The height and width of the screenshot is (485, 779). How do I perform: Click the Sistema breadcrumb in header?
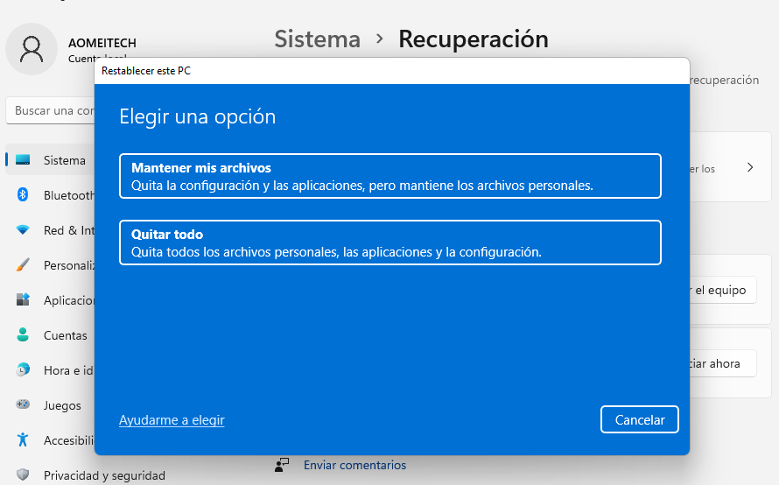(x=317, y=39)
